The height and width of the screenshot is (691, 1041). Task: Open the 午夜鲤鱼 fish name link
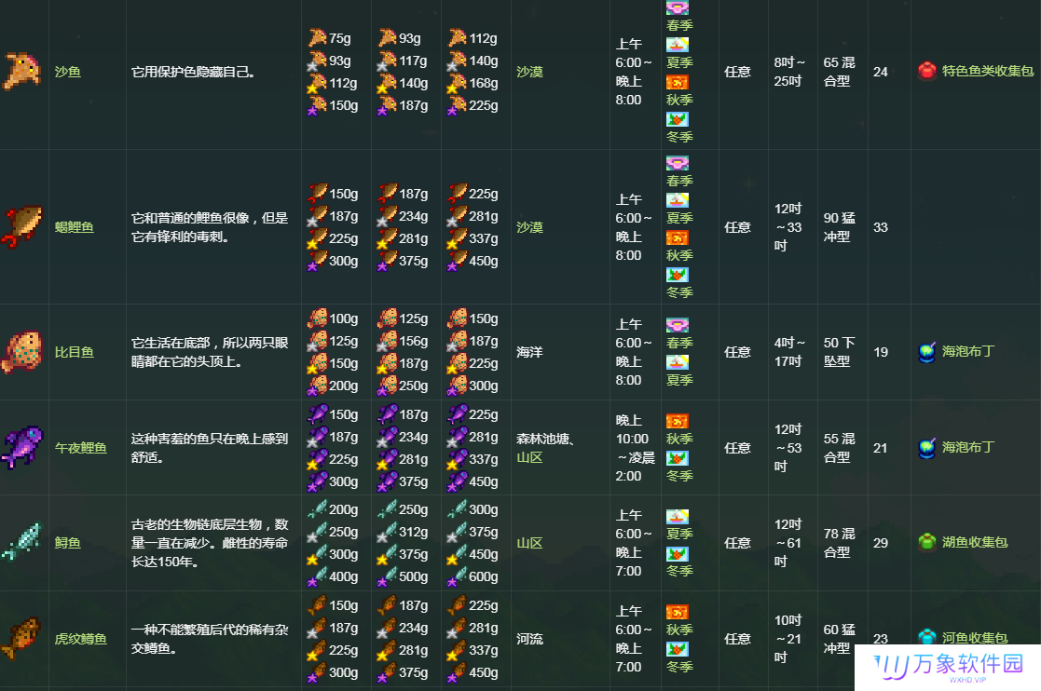click(x=80, y=448)
